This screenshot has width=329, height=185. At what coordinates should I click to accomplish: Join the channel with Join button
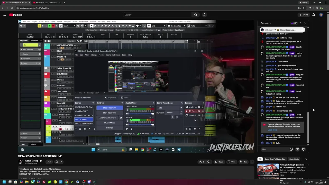[x=49, y=162]
